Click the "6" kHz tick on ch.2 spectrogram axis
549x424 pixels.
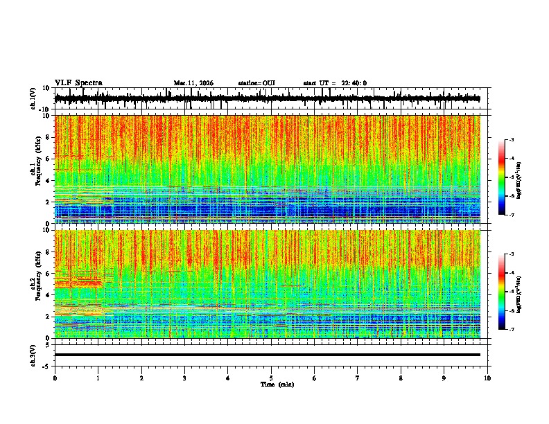click(x=49, y=273)
